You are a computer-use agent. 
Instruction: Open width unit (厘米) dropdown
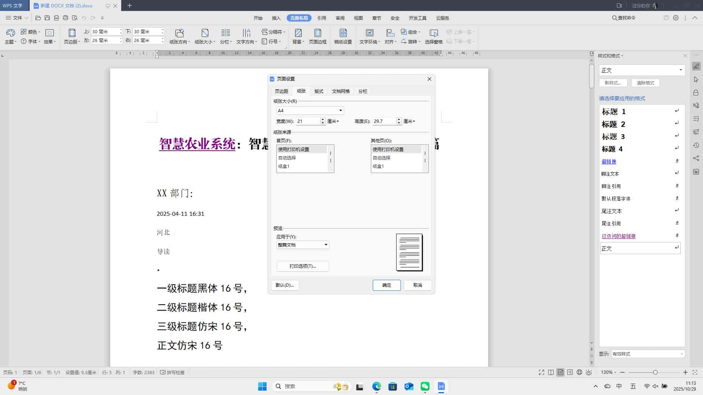click(x=333, y=121)
